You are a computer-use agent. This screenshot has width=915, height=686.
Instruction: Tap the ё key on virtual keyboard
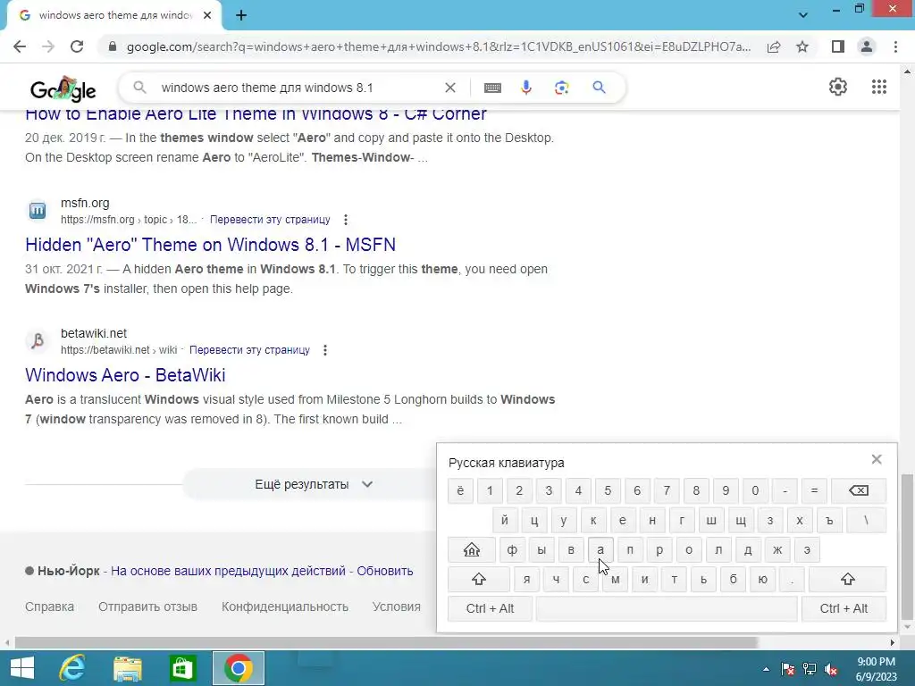click(x=460, y=490)
